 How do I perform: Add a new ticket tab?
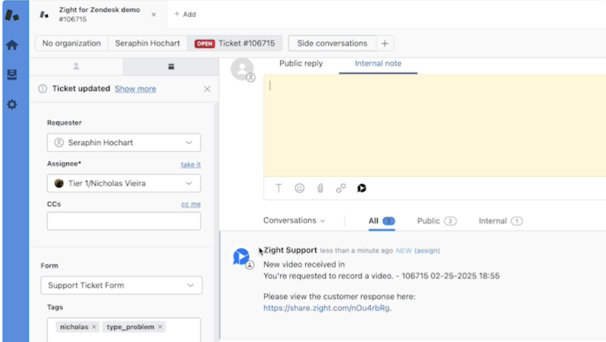click(185, 14)
